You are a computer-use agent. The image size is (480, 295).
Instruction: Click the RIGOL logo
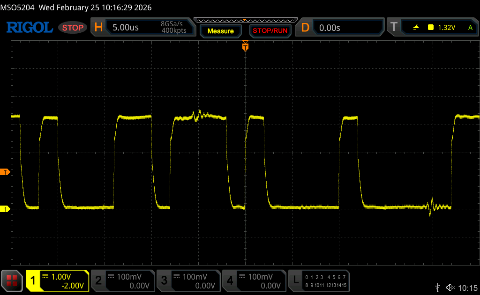coord(29,28)
